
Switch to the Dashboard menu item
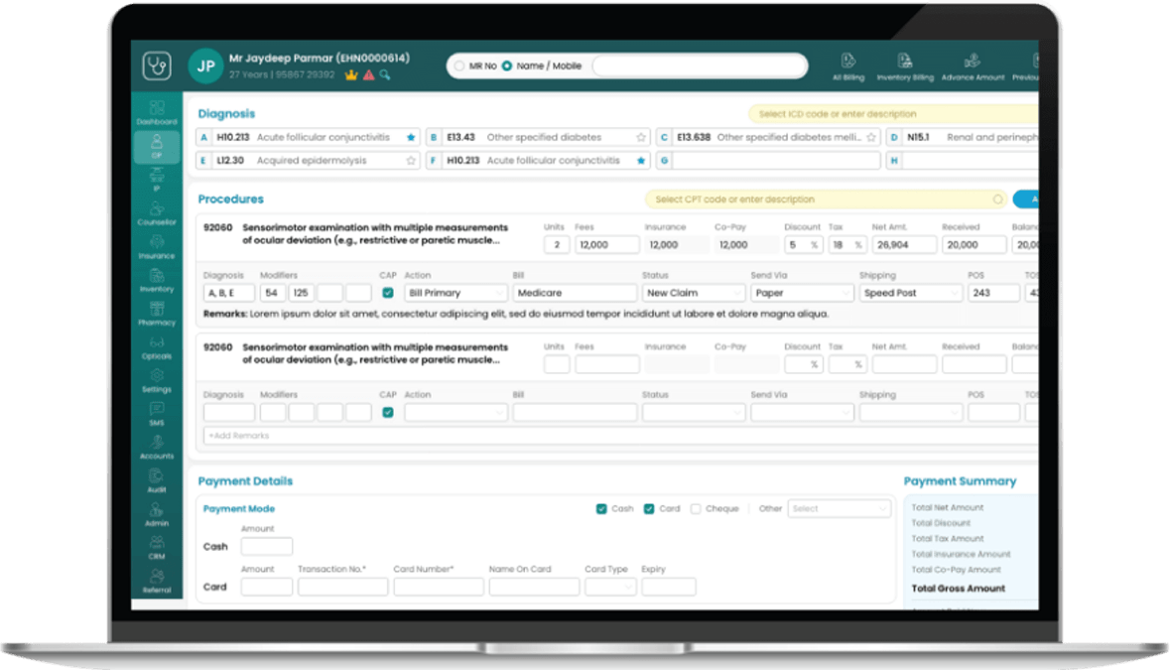[x=157, y=112]
